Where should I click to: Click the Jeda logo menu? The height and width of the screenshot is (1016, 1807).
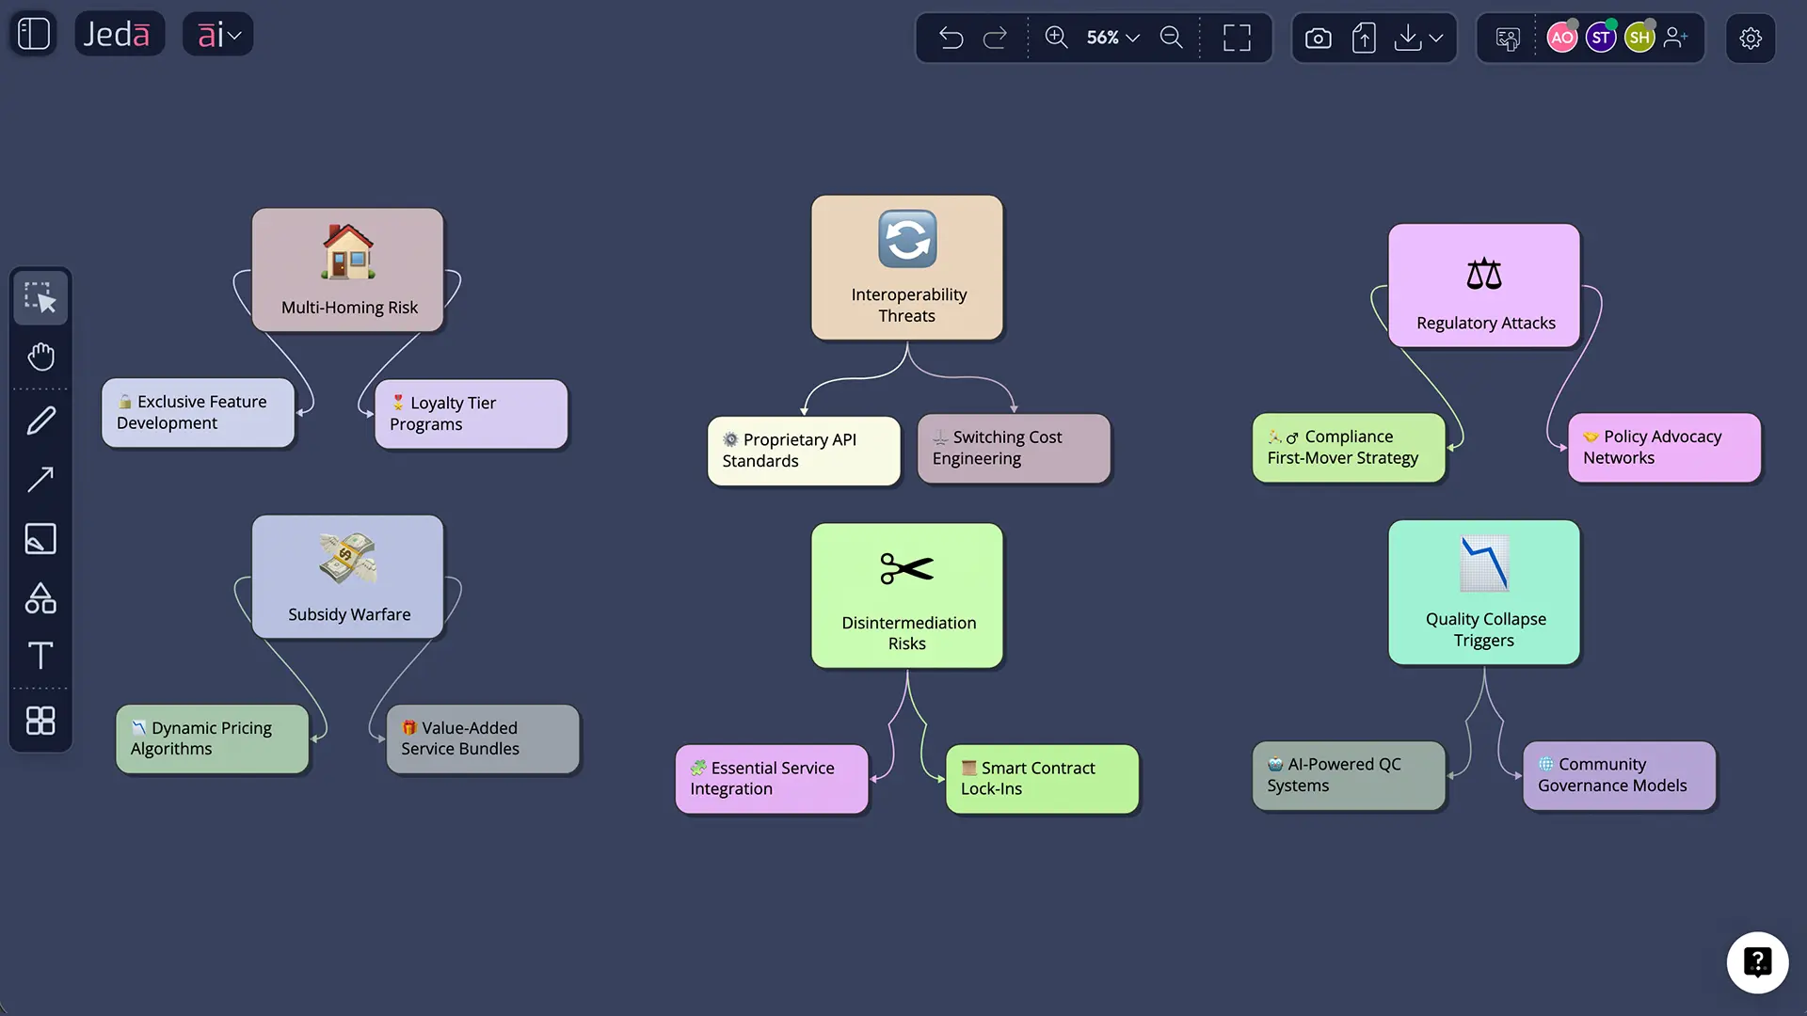click(119, 35)
